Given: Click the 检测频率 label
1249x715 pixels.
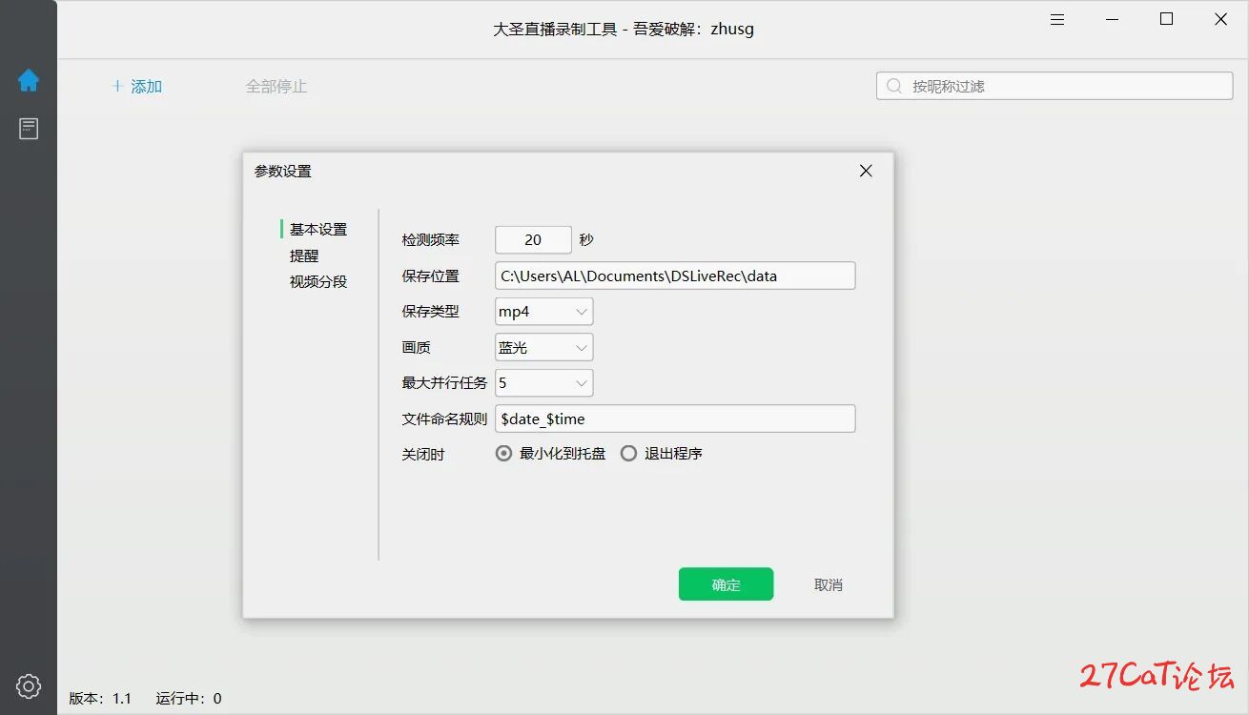Looking at the screenshot, I should 431,239.
